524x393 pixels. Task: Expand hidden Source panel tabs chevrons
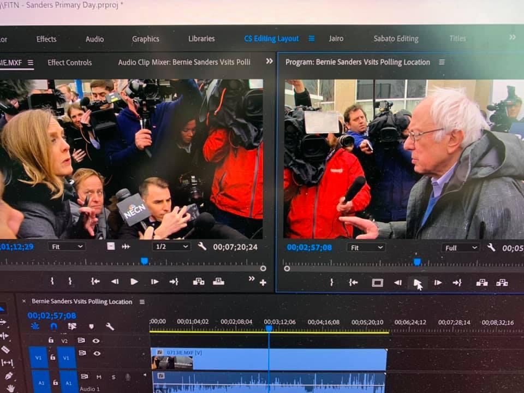point(269,61)
